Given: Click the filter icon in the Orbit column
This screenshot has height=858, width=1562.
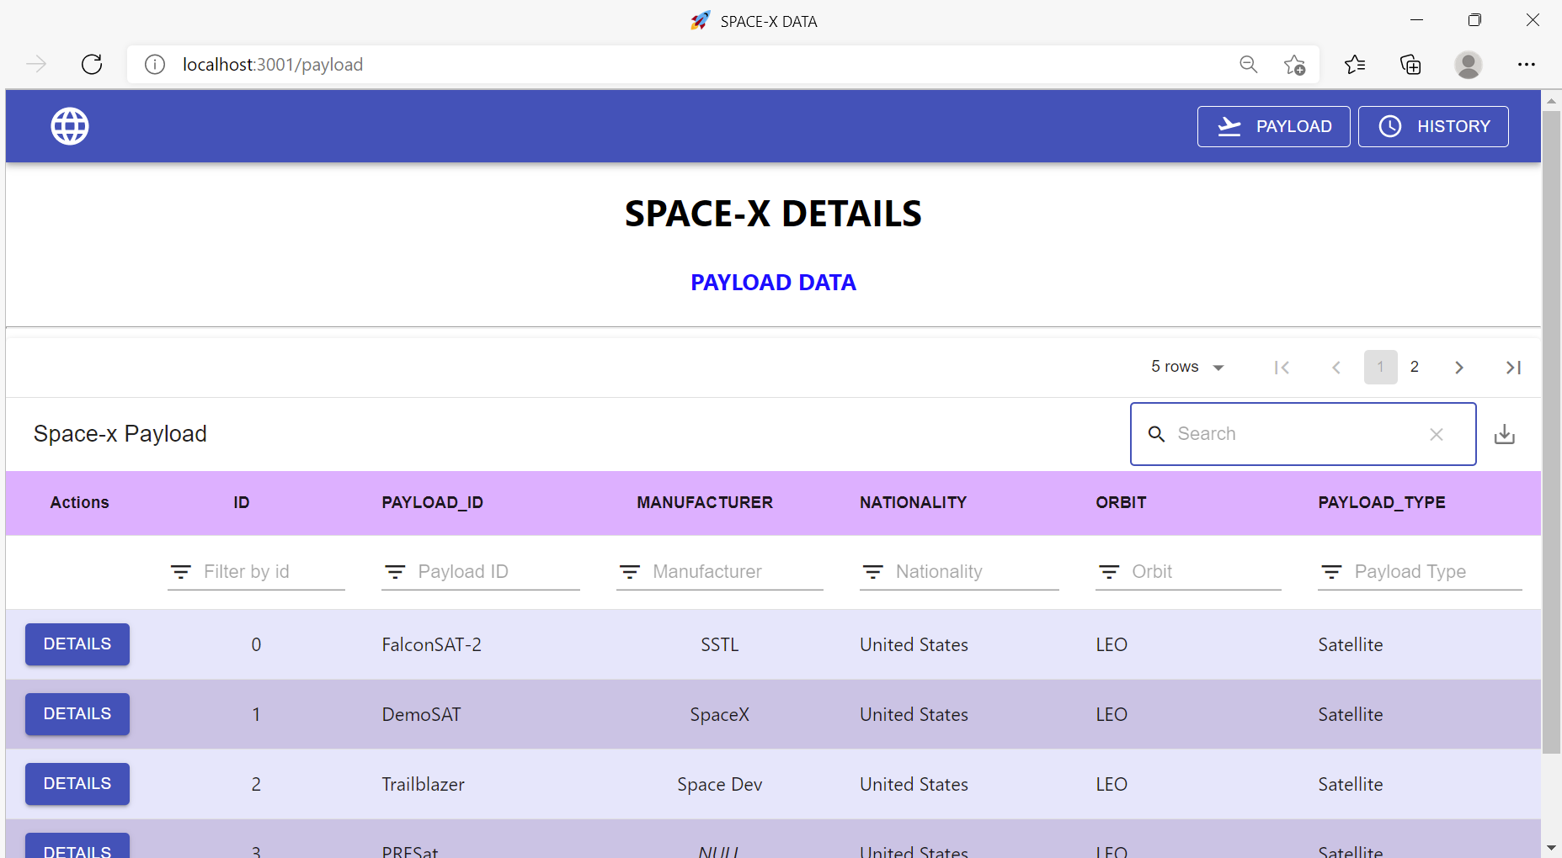Looking at the screenshot, I should (x=1109, y=572).
